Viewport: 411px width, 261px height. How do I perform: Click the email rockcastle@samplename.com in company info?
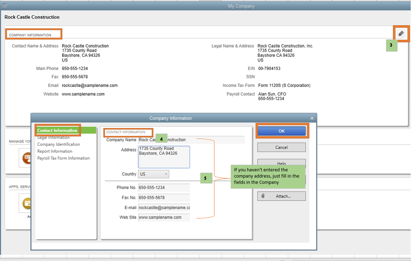click(x=90, y=86)
